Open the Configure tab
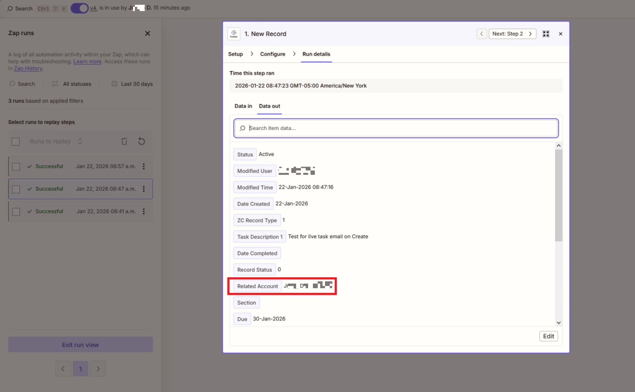The height and width of the screenshot is (392, 635). [x=272, y=54]
